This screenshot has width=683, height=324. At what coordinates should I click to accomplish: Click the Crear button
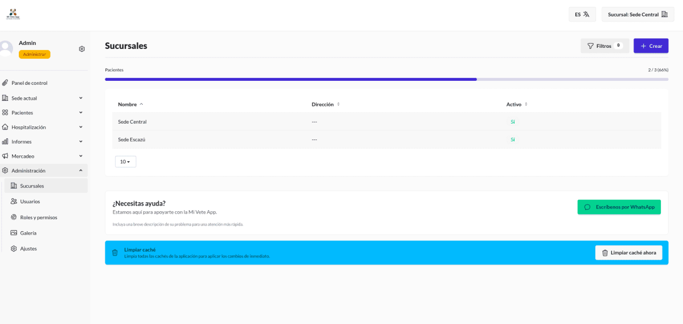click(x=651, y=46)
